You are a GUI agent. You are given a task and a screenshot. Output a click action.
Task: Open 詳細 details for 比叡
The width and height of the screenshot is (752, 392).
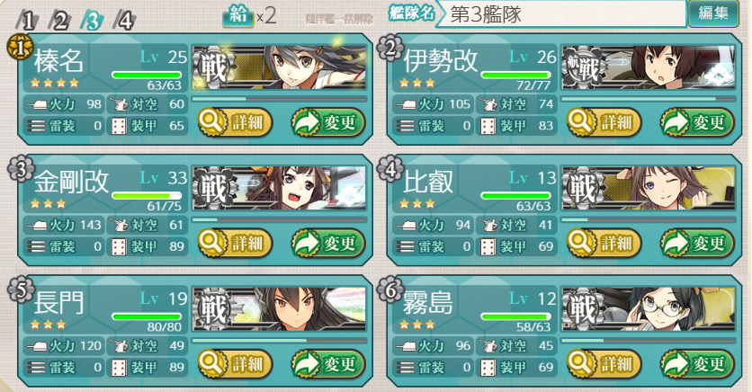point(604,244)
